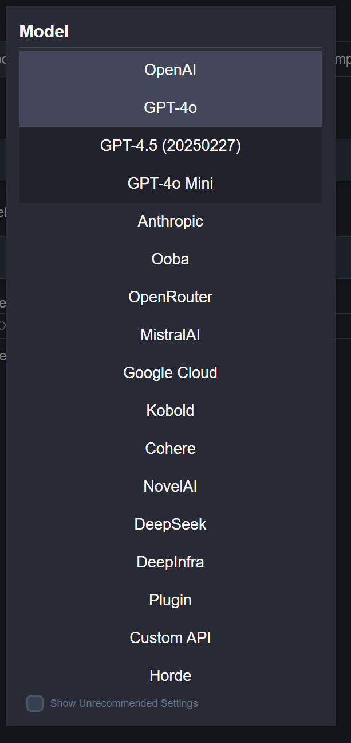Expand the Anthropic provider list
The height and width of the screenshot is (743, 351).
(170, 221)
